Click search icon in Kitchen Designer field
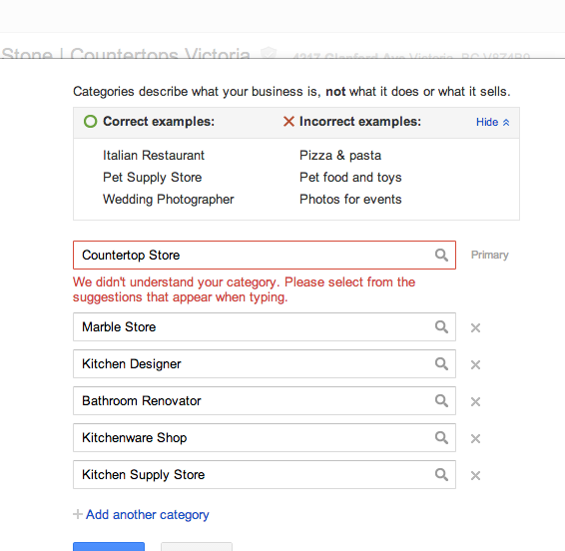565x551 pixels. click(441, 364)
